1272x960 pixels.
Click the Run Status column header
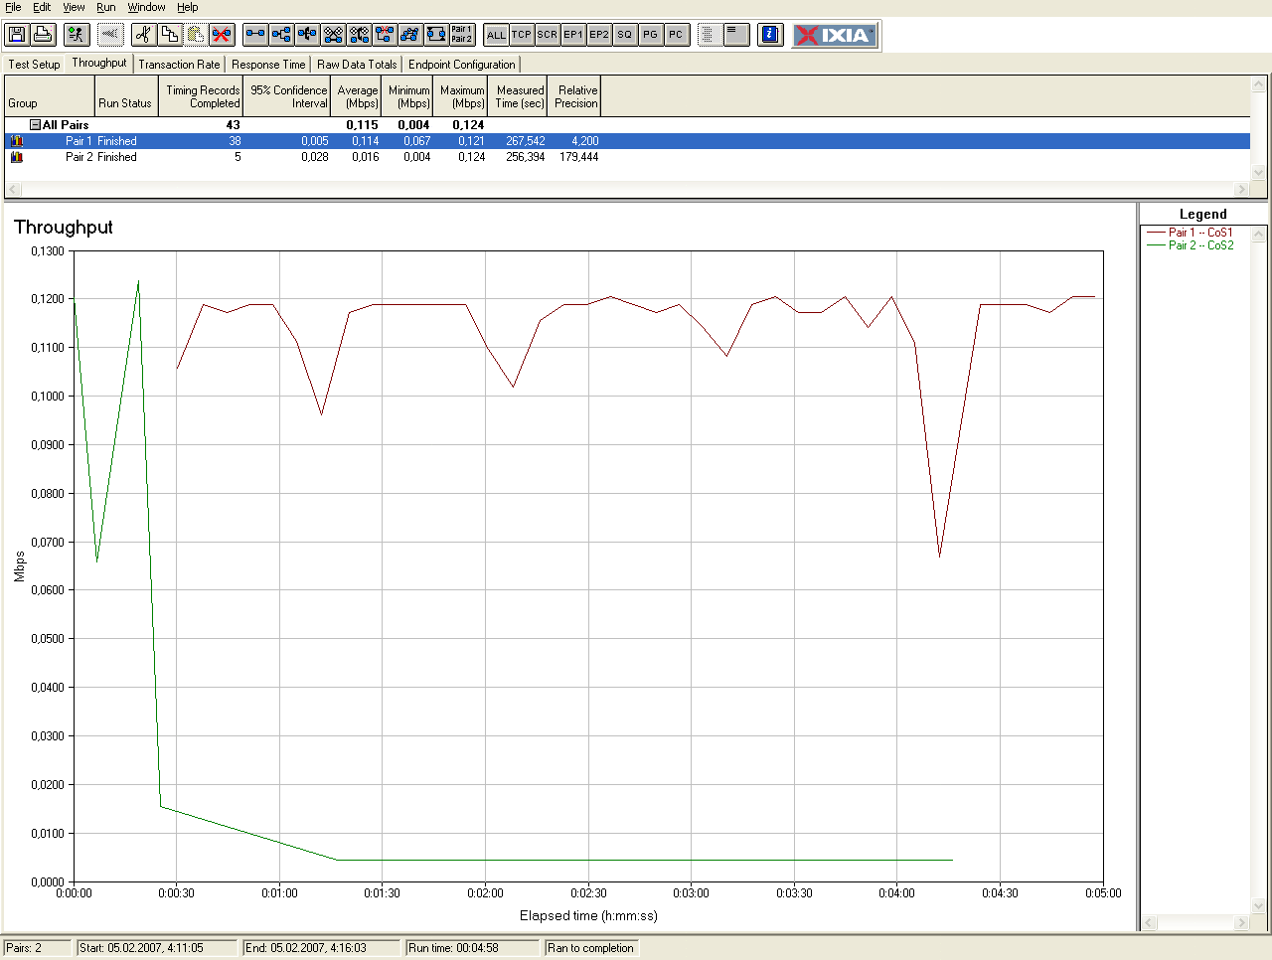[x=126, y=96]
